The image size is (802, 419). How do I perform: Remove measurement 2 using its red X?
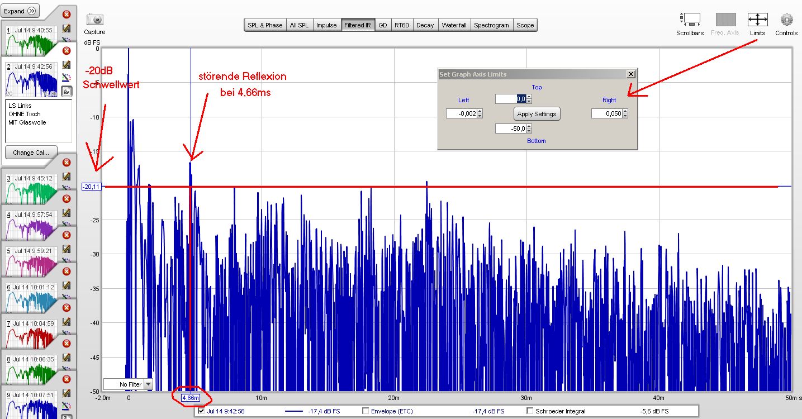pyautogui.click(x=67, y=51)
